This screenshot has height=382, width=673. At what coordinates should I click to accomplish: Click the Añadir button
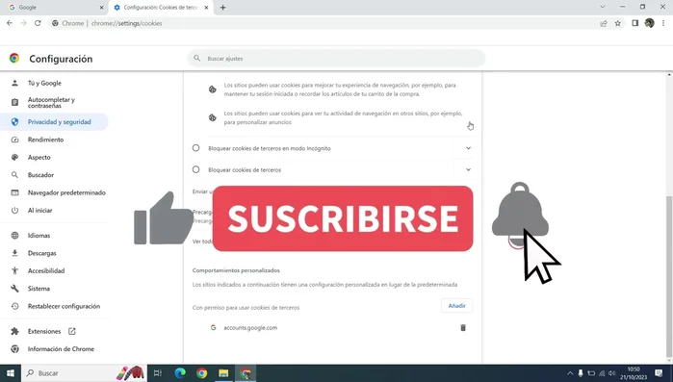click(456, 306)
